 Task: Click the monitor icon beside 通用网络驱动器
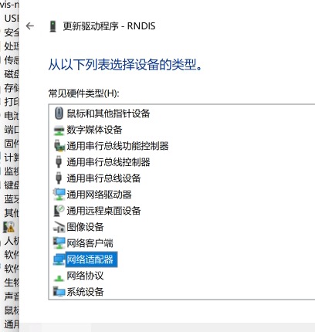point(59,195)
